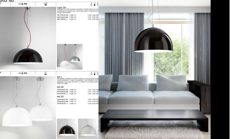Click the grey dot beside code 50142.055.05
The height and width of the screenshot is (139, 230).
pos(67,104)
